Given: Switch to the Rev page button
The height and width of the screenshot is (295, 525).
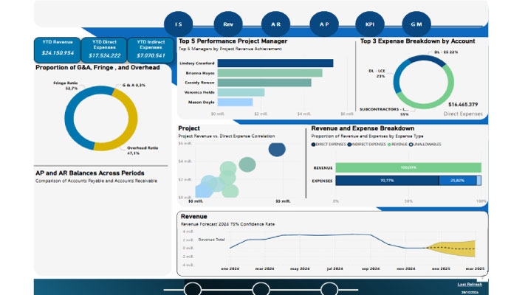Looking at the screenshot, I should tap(227, 24).
